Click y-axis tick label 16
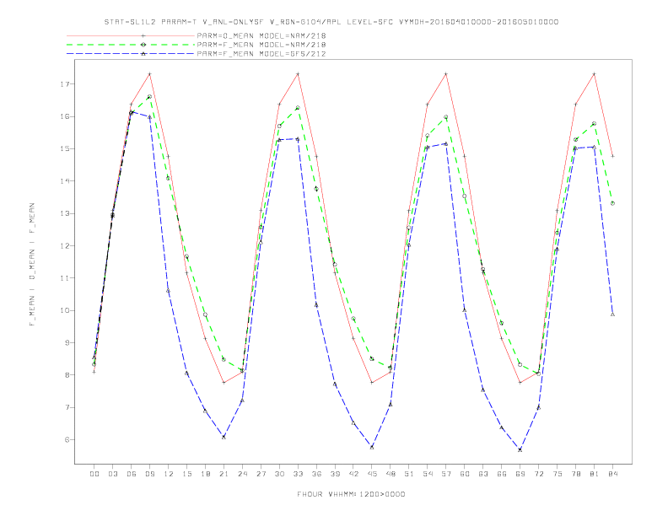The width and height of the screenshot is (668, 516). pyautogui.click(x=64, y=116)
